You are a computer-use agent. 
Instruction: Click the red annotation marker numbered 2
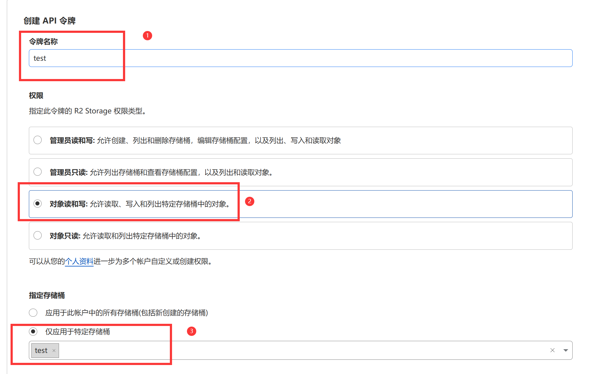(250, 201)
